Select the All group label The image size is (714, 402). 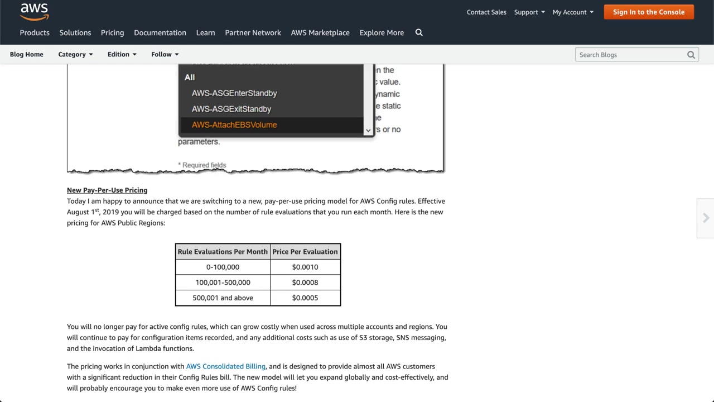(x=190, y=77)
